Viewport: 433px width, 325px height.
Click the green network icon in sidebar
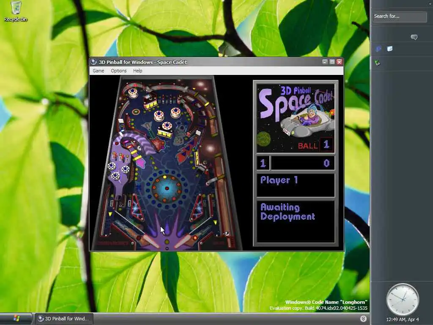[x=378, y=63]
